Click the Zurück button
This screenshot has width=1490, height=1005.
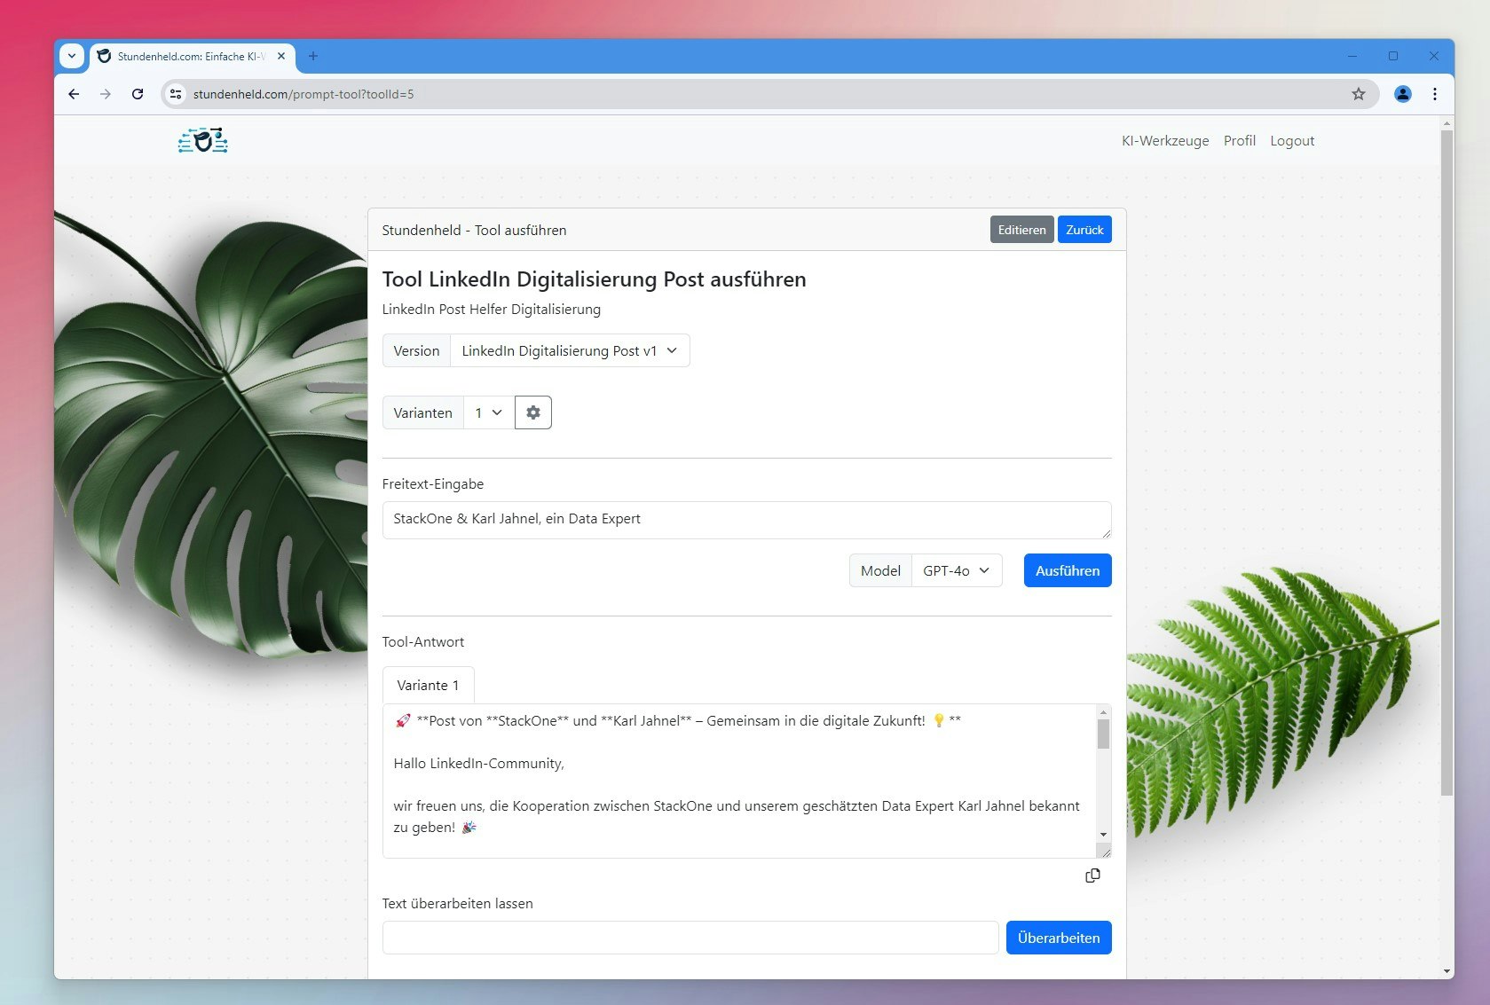(1084, 230)
